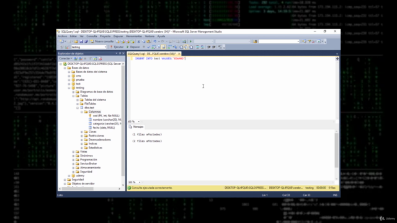Open the Herramientas menu
This screenshot has height=223, width=397.
click(134, 36)
